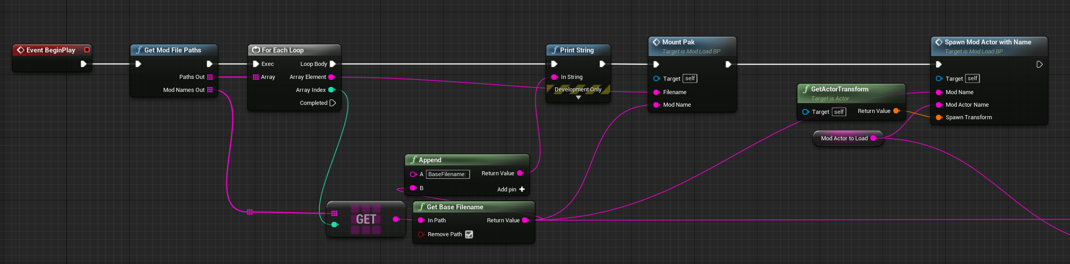The image size is (1070, 264).
Task: Click Print String exec input pin
Action: (554, 64)
